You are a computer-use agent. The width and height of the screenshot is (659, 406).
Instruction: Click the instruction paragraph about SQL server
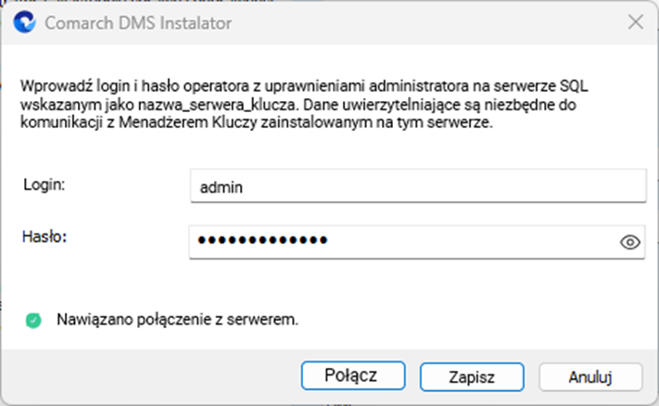(x=304, y=104)
